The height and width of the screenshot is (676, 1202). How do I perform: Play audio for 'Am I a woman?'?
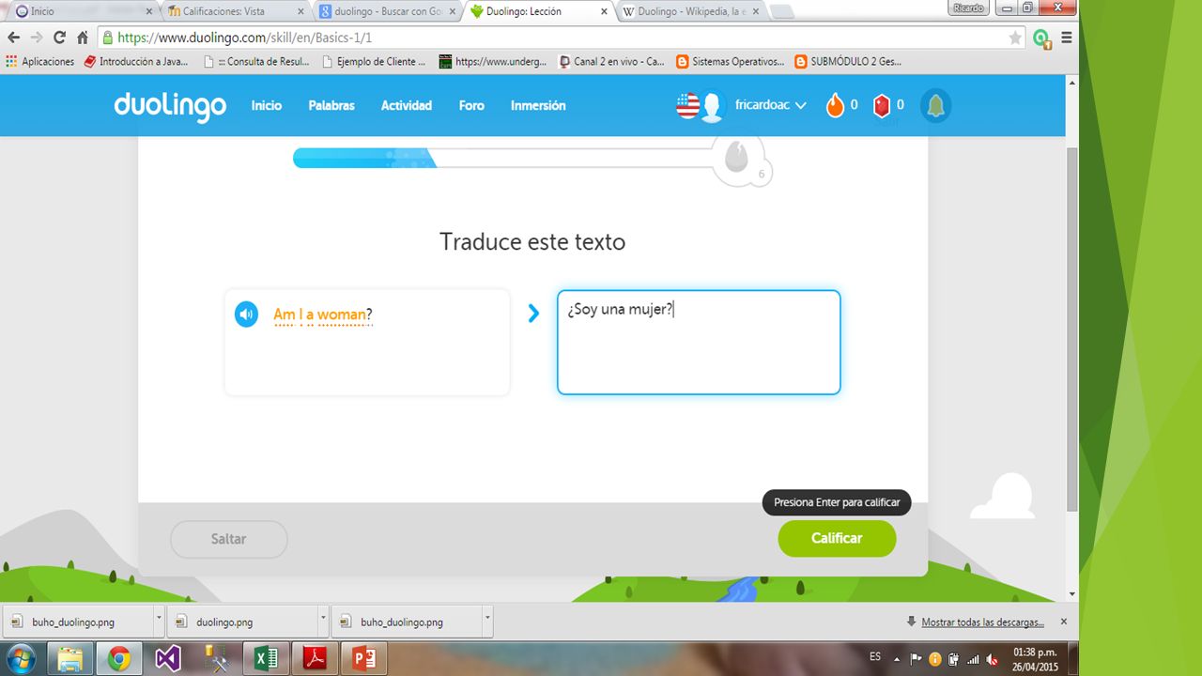pos(246,315)
